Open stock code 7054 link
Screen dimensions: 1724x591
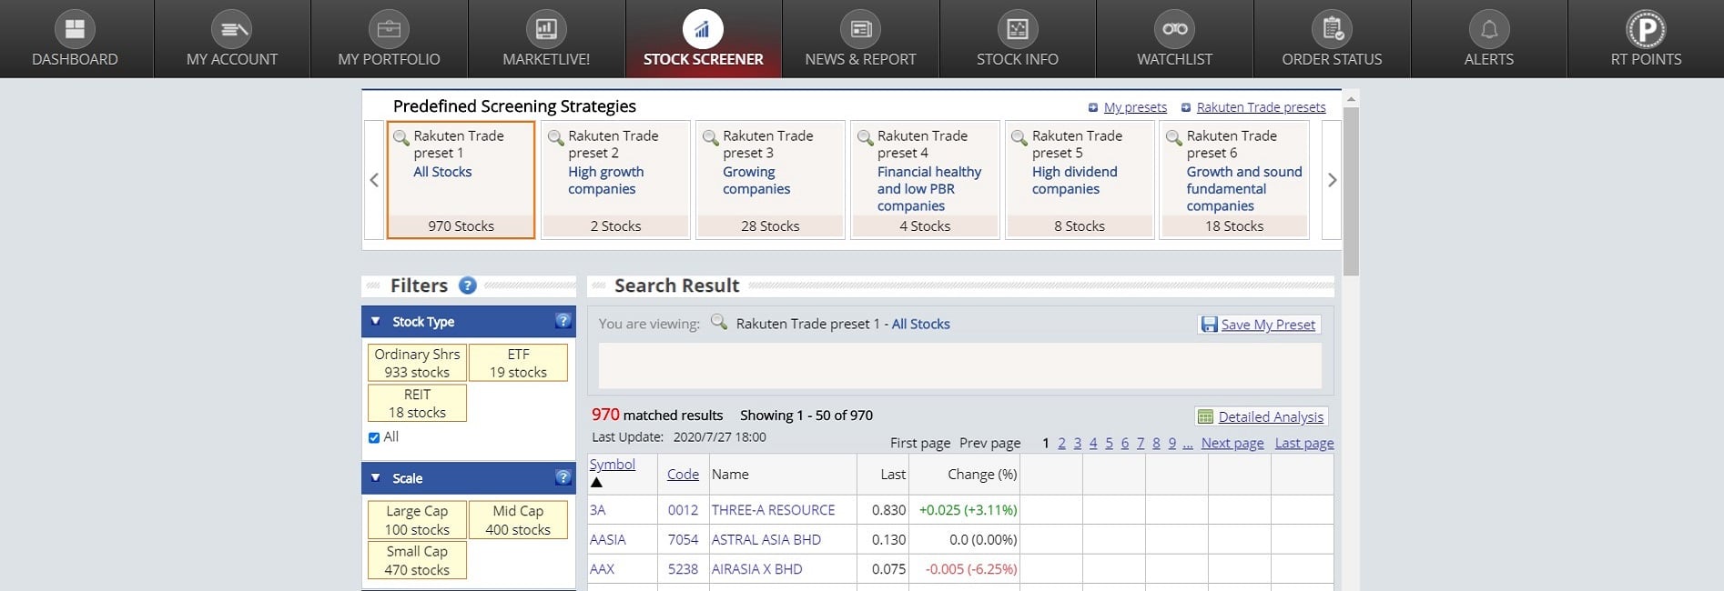coord(683,539)
